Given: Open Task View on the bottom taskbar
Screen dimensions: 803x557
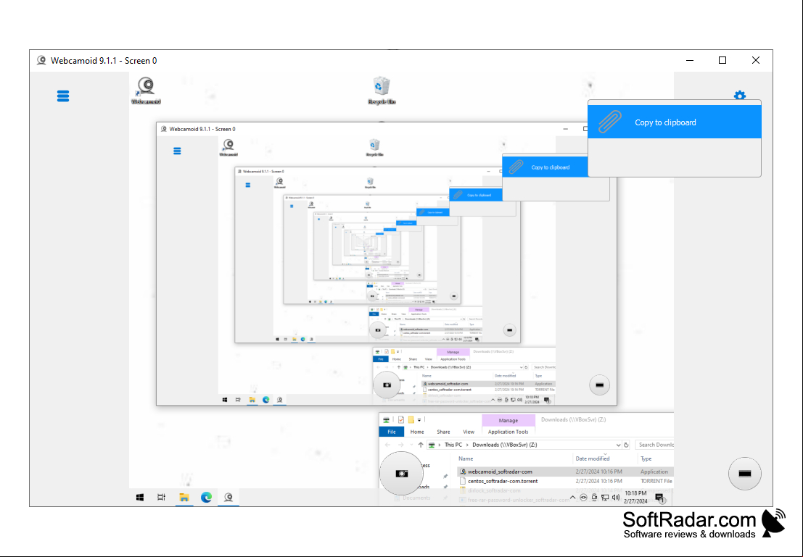Looking at the screenshot, I should click(x=161, y=497).
